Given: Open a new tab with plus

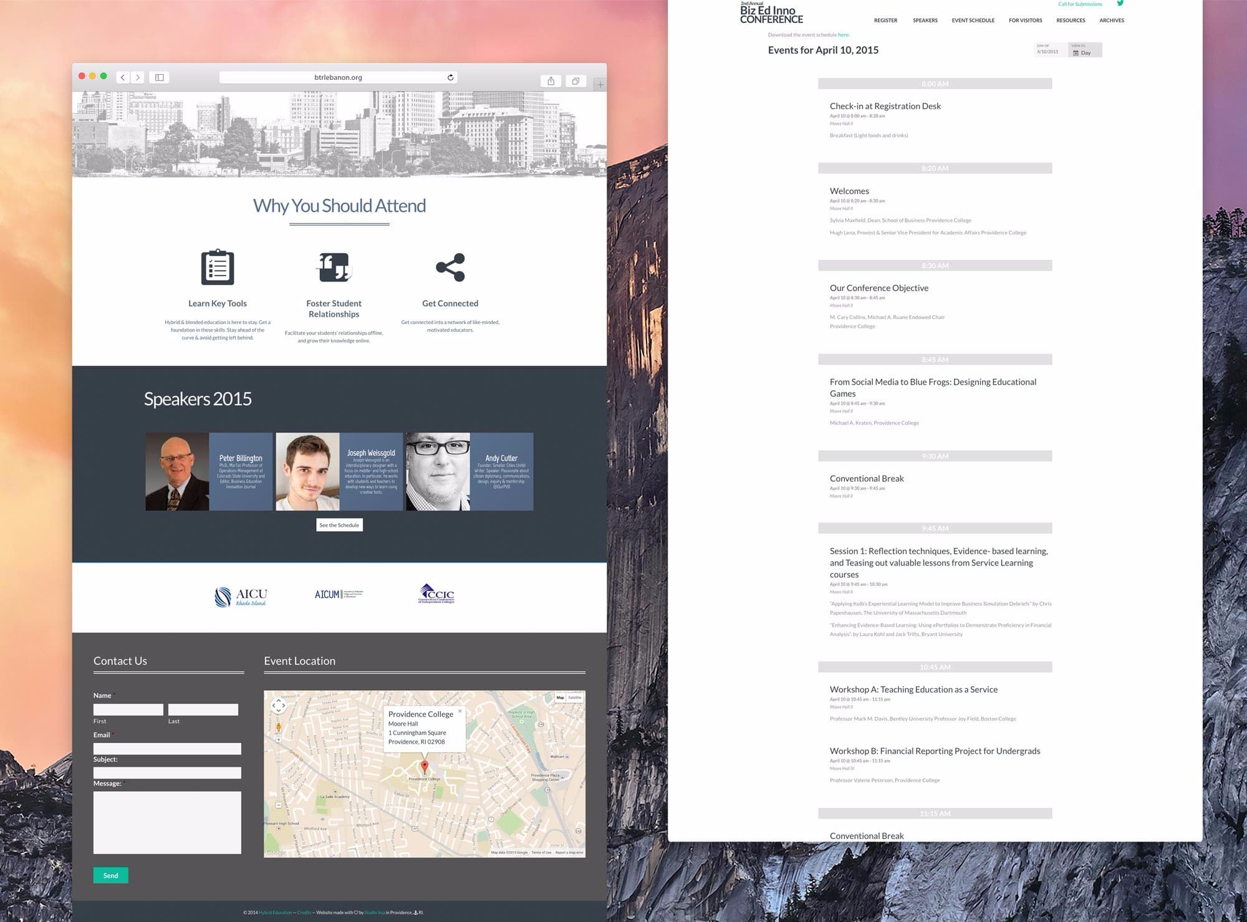Looking at the screenshot, I should (x=600, y=84).
